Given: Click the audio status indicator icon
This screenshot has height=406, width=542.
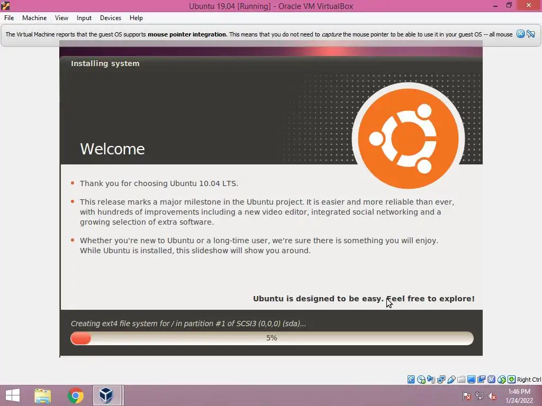Looking at the screenshot, I should point(431,380).
